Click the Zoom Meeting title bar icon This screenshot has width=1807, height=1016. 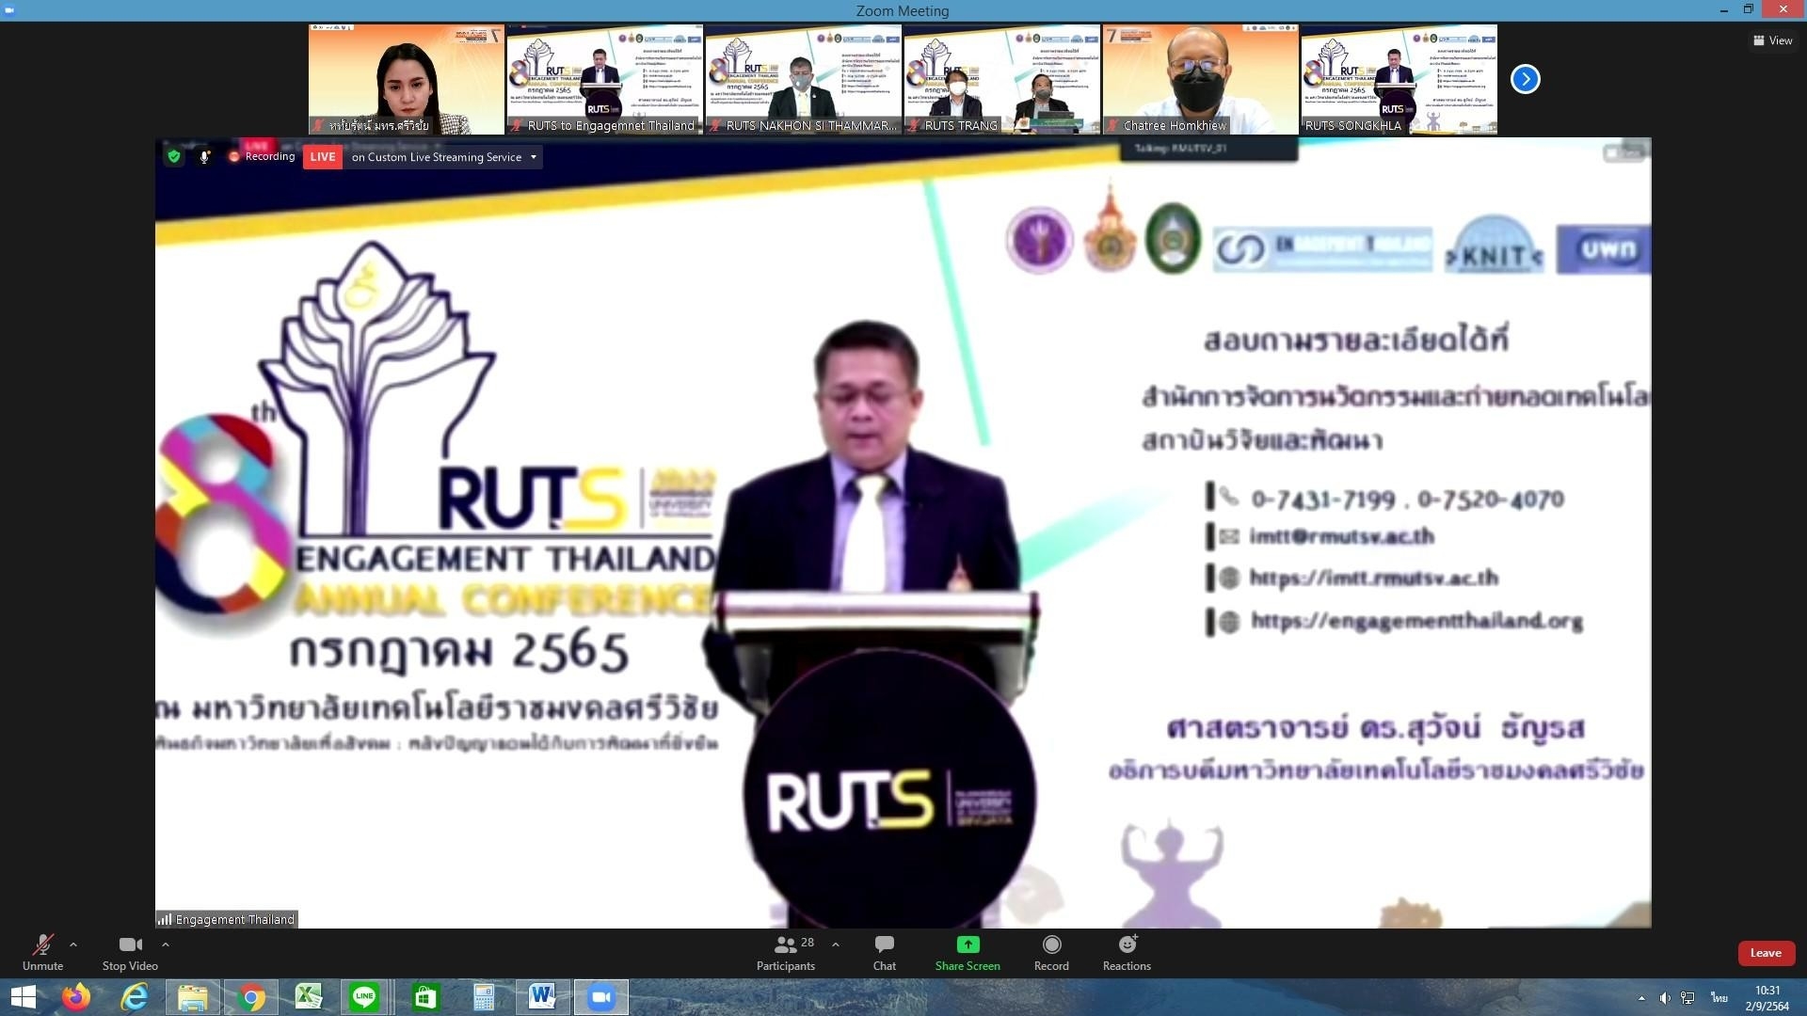point(9,10)
